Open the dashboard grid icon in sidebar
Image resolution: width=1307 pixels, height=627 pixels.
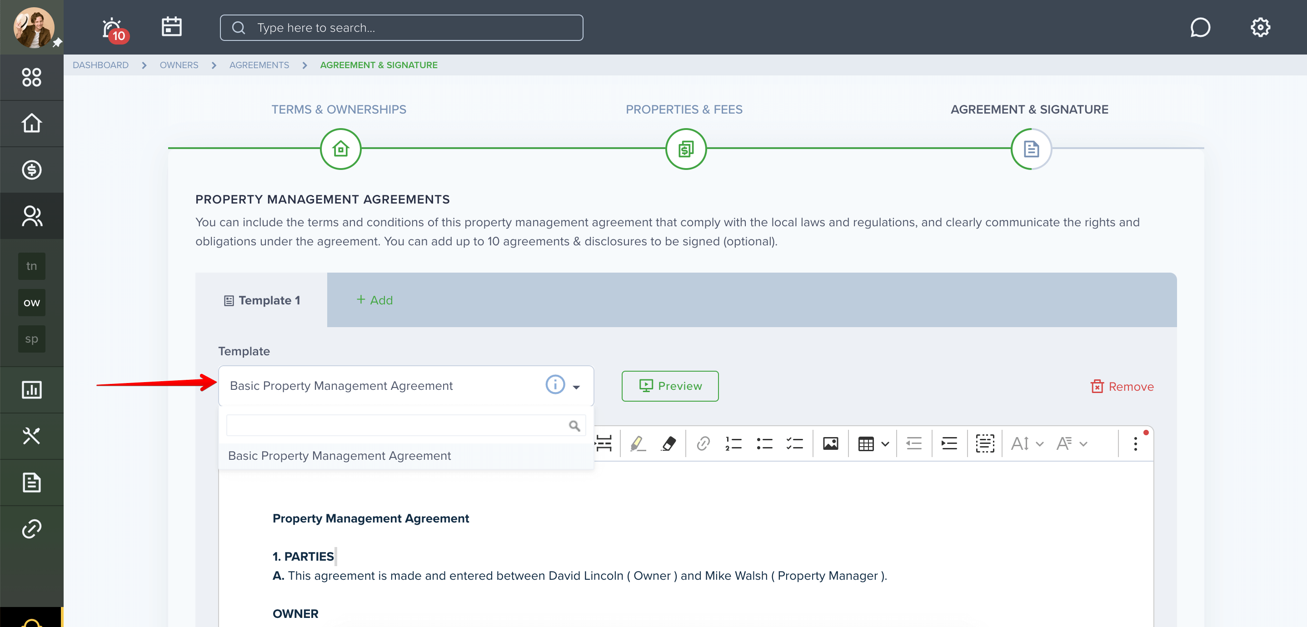point(31,77)
